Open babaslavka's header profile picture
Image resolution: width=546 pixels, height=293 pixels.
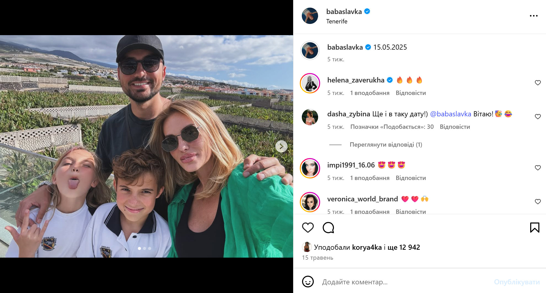pos(310,16)
